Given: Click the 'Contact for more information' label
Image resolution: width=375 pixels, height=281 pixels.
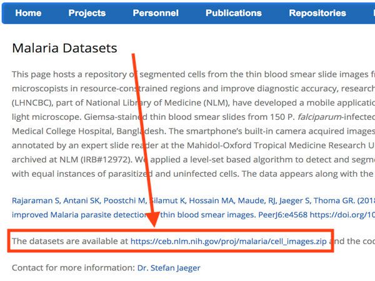Looking at the screenshot, I should [73, 268].
